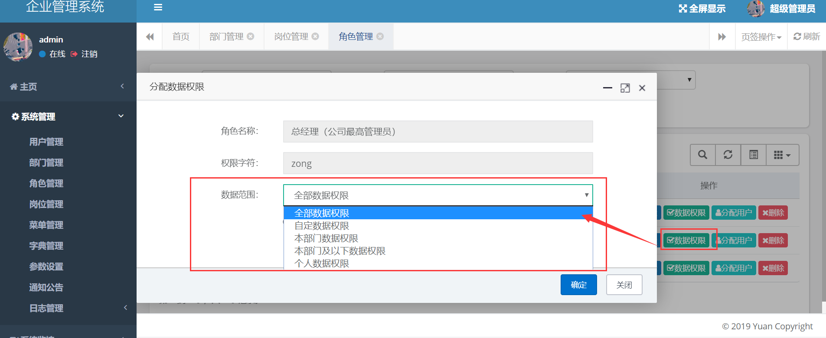This screenshot has width=826, height=338.
Task: Select 本部门及以下数据权限 option
Action: [x=438, y=251]
